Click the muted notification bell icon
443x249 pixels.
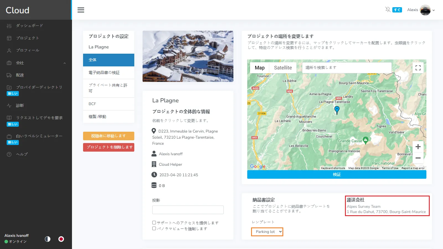click(x=387, y=9)
